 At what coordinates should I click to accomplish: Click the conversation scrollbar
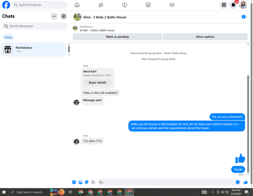pos(248,124)
